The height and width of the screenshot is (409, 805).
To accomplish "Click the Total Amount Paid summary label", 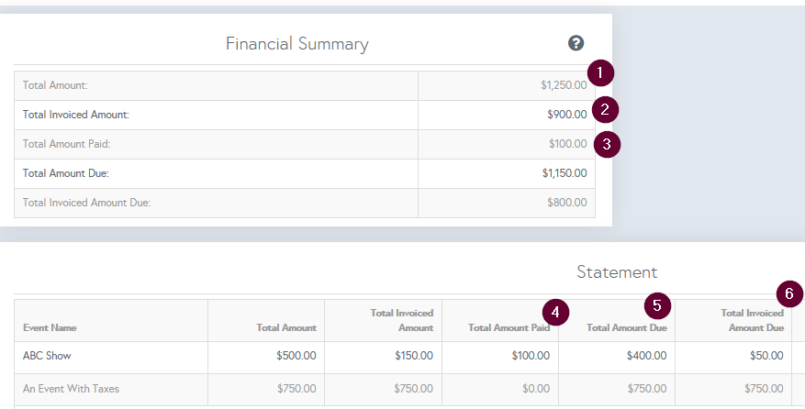I will (66, 144).
